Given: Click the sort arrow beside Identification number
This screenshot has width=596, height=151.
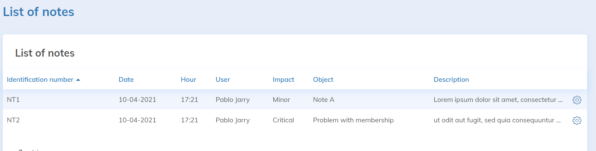Looking at the screenshot, I should (x=78, y=80).
